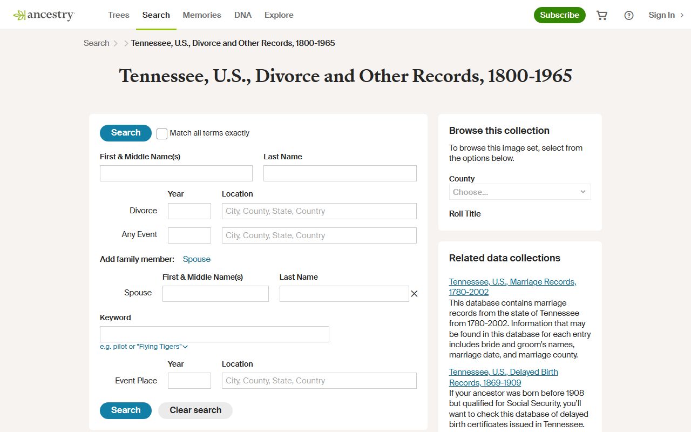Select the Search nav tab
Image resolution: width=691 pixels, height=432 pixels.
click(x=156, y=15)
